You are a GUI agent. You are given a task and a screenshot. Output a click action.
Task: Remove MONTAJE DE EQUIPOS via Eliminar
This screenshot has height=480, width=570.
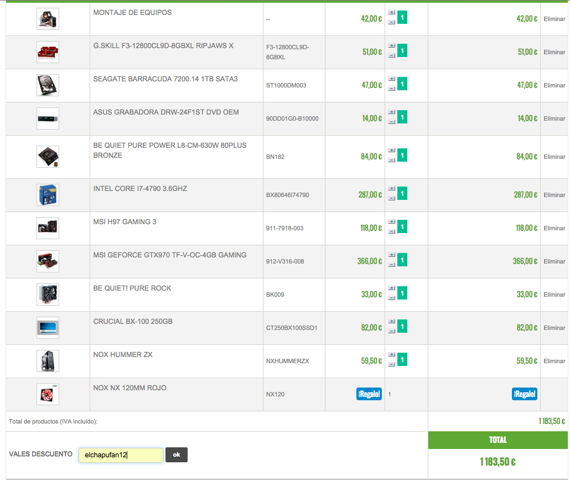click(555, 19)
